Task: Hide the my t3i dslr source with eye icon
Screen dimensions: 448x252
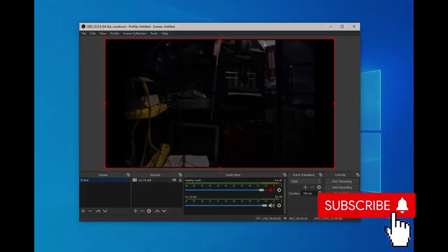Action: click(x=174, y=180)
